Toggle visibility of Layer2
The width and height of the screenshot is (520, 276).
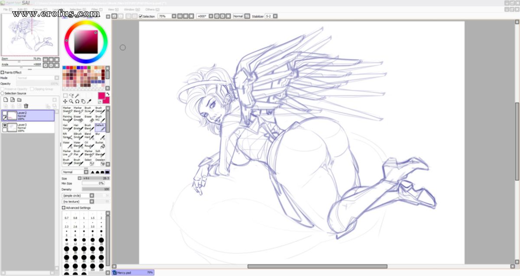coord(4,113)
